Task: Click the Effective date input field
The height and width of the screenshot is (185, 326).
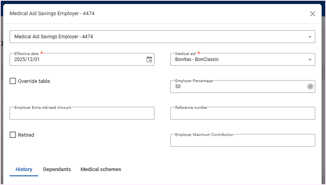Action: pos(76,59)
